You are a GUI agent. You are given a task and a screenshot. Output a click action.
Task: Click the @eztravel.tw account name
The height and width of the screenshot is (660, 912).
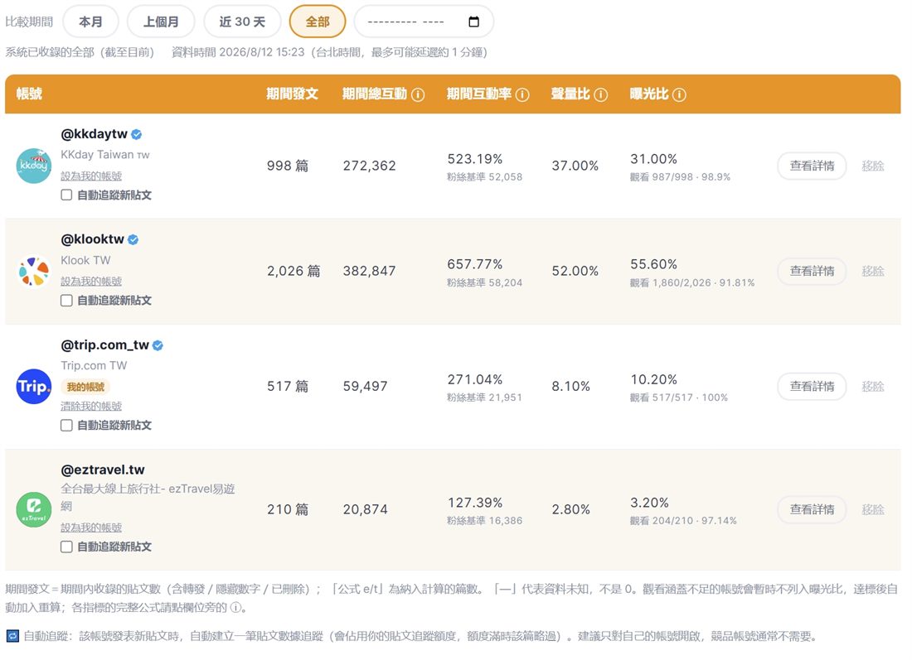pyautogui.click(x=103, y=470)
